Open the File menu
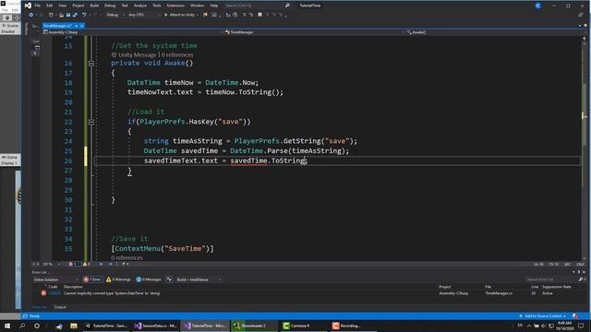This screenshot has width=591, height=332. (37, 6)
